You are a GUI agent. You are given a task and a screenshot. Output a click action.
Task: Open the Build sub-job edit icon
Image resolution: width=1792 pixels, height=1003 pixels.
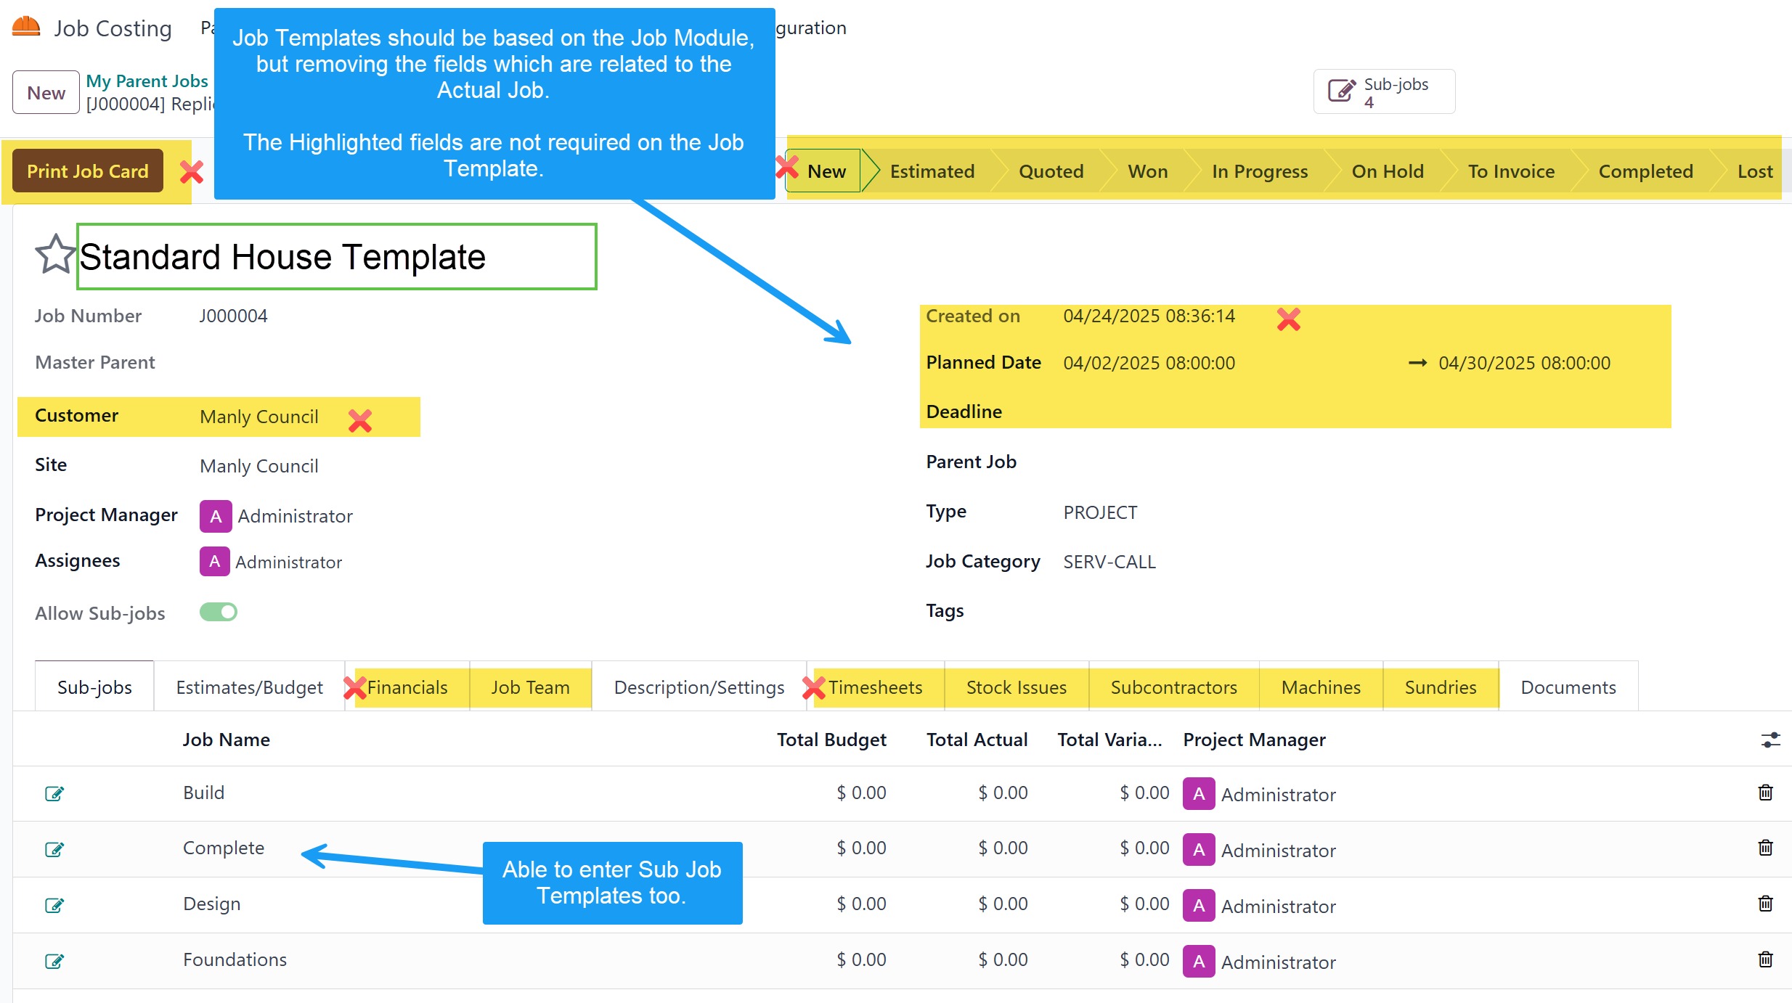click(x=54, y=793)
